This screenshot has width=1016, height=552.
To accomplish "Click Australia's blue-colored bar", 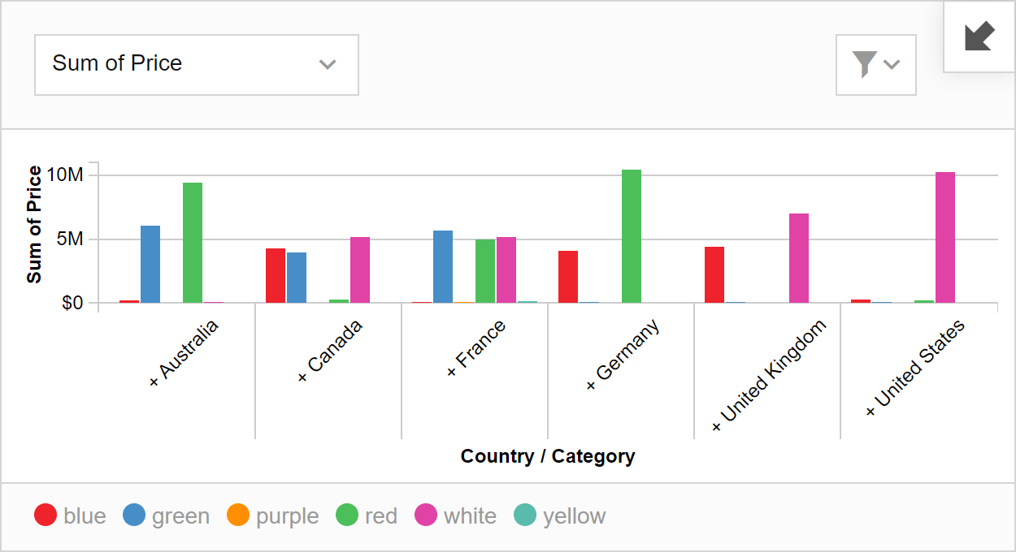I will [x=150, y=264].
